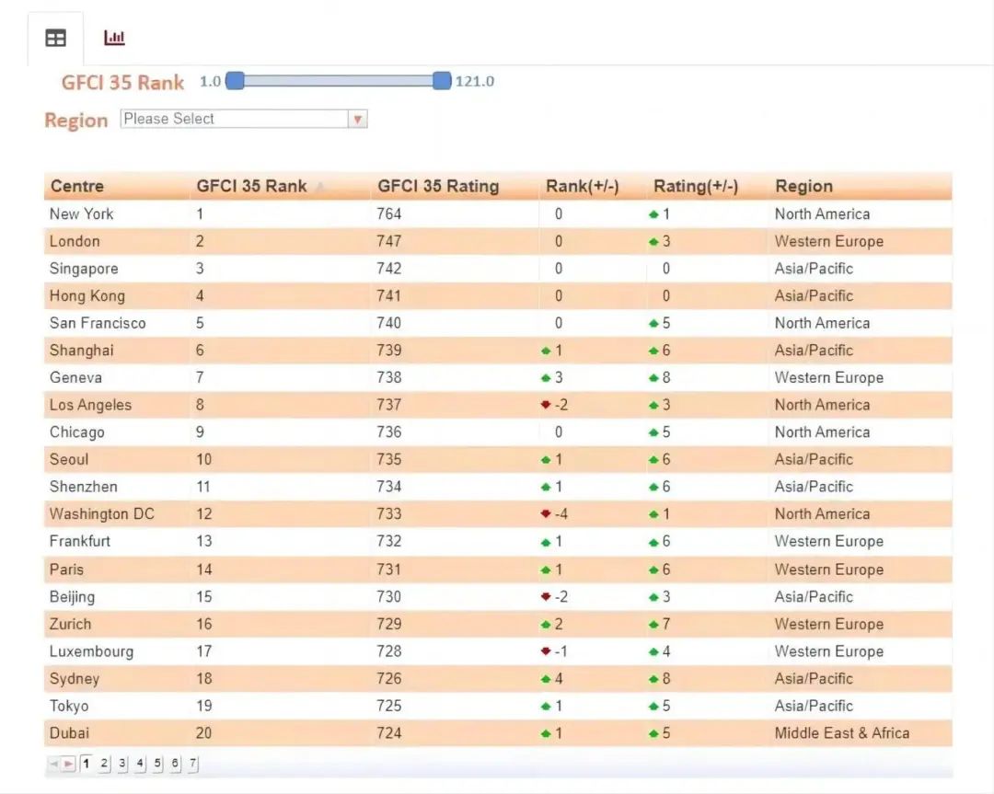
Task: Open page 4 in the pagination
Action: tap(140, 763)
